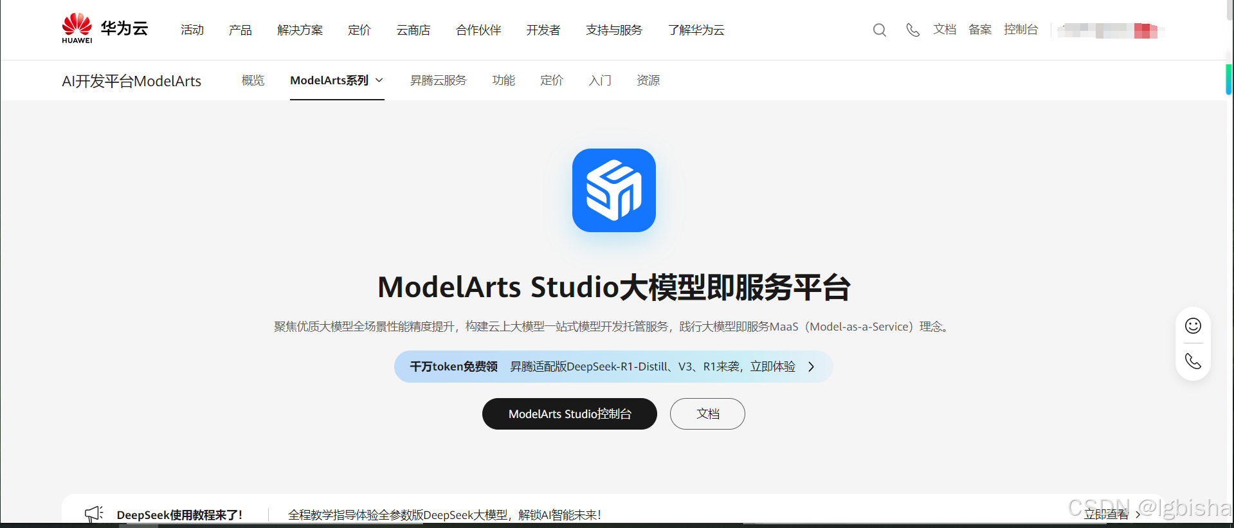Click the AI开发平台ModelArts title
Screen dimensions: 1234x528
click(132, 81)
